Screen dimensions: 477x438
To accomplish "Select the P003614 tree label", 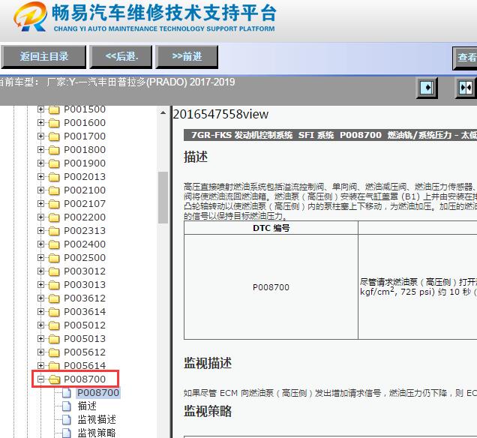I will (85, 312).
